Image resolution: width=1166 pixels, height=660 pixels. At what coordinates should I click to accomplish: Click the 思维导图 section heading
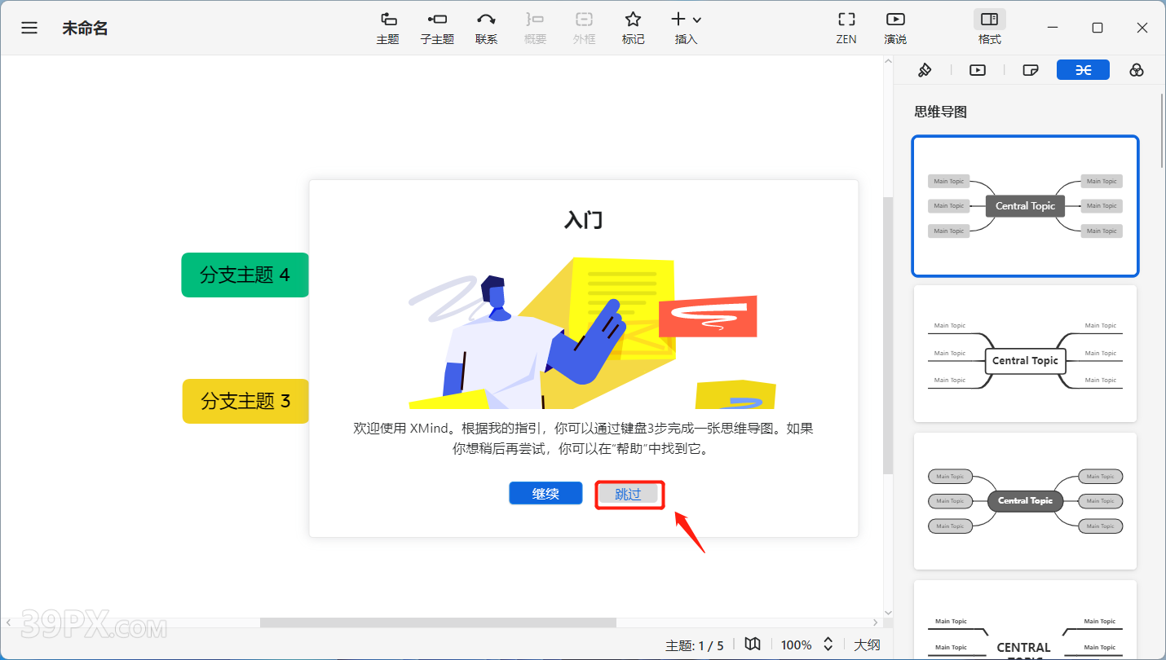(x=940, y=112)
